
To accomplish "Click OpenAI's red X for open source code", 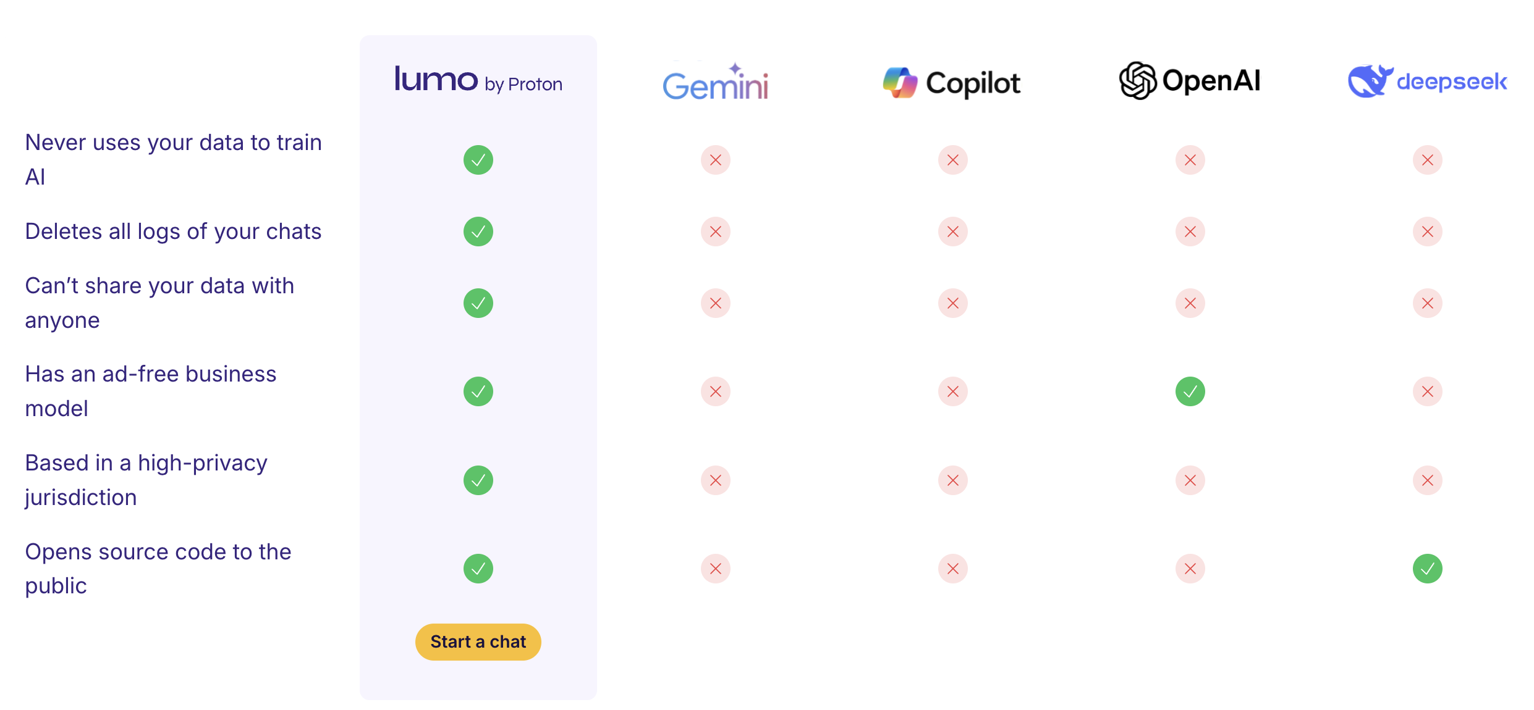I will click(x=1190, y=569).
